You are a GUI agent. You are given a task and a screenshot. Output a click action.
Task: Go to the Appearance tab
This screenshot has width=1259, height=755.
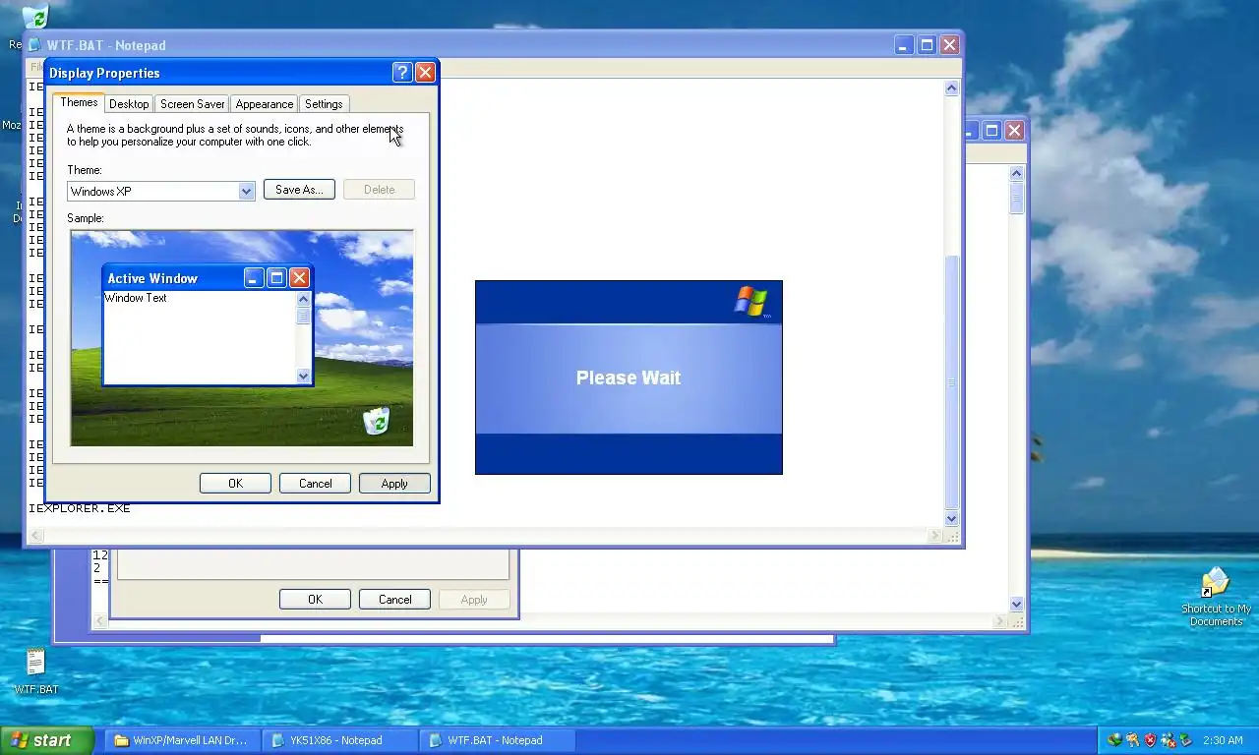[x=264, y=104]
